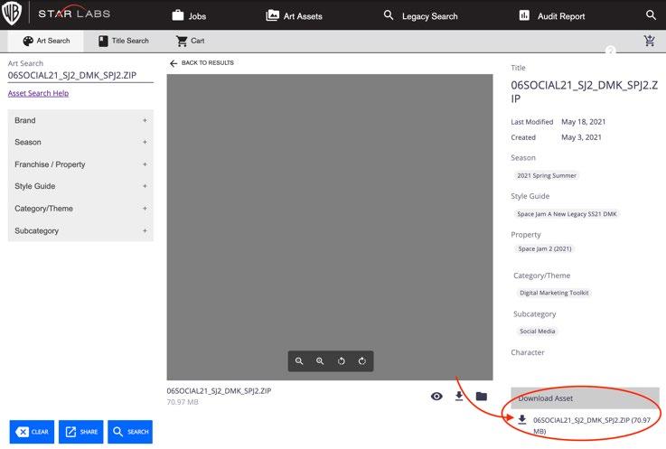
Task: Open Legacy Search in top navigation
Action: pyautogui.click(x=420, y=15)
